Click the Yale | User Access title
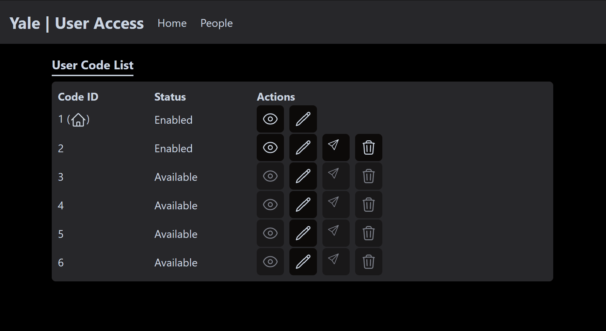Image resolution: width=606 pixels, height=331 pixels. [x=77, y=23]
